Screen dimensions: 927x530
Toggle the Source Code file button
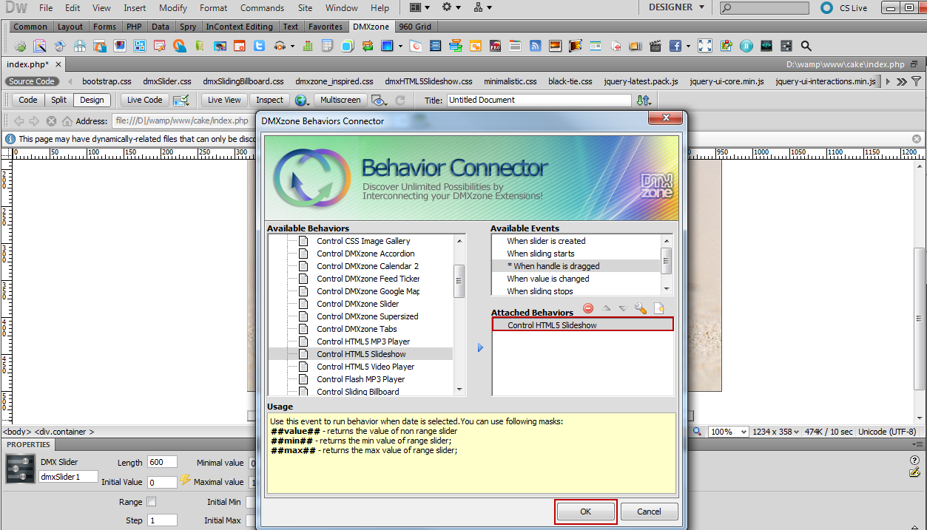coord(32,81)
